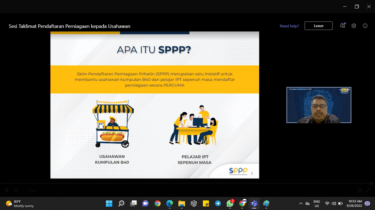Expand the hidden system tray icons
This screenshot has height=210, width=375.
301,203
